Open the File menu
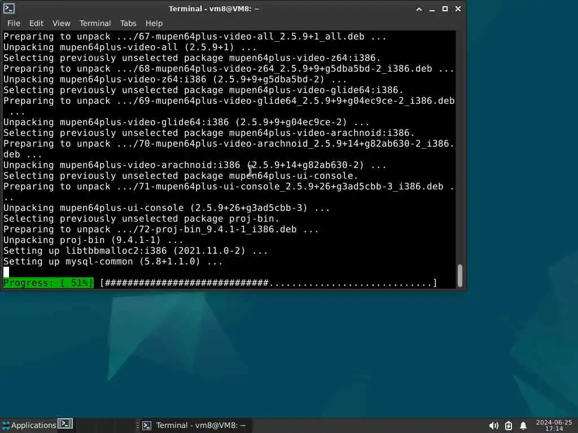578x433 pixels. (x=14, y=23)
